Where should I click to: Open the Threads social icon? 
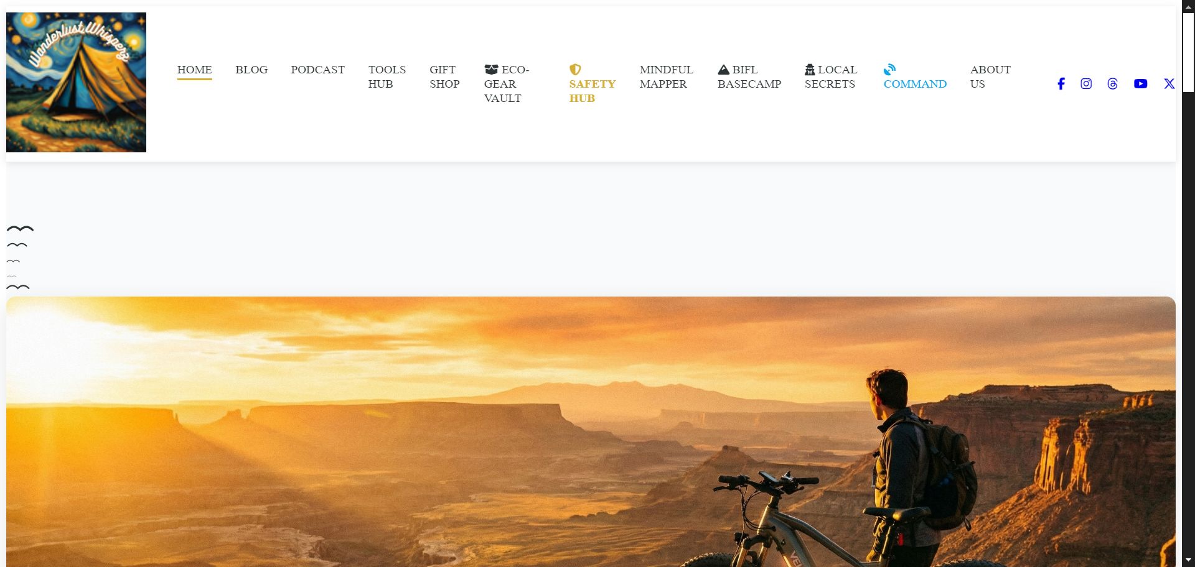click(1113, 84)
